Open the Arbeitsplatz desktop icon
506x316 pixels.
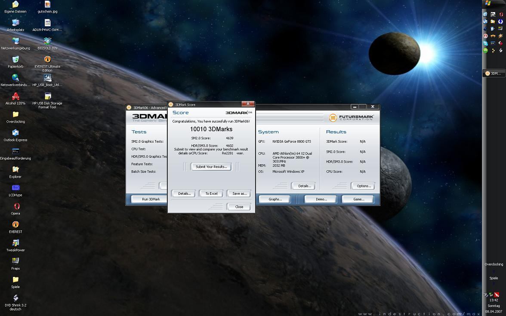pyautogui.click(x=15, y=25)
